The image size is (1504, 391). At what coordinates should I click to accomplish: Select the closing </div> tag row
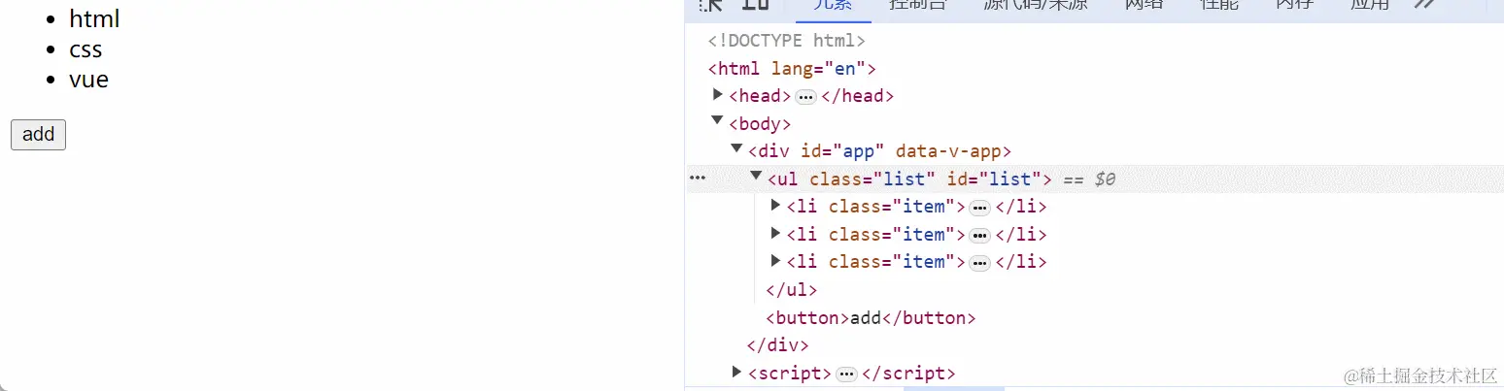coord(777,345)
